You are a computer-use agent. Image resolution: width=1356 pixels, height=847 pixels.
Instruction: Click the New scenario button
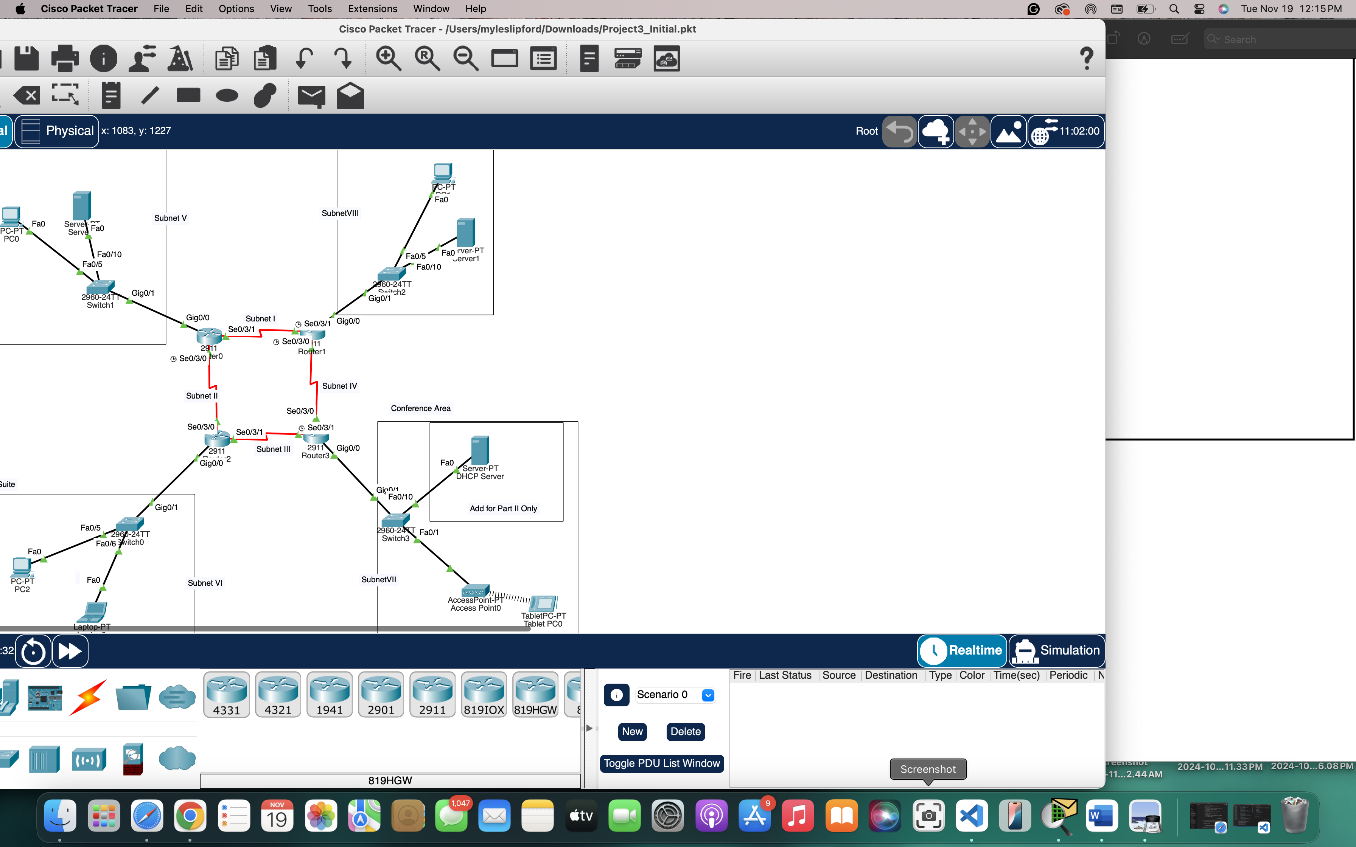(632, 732)
